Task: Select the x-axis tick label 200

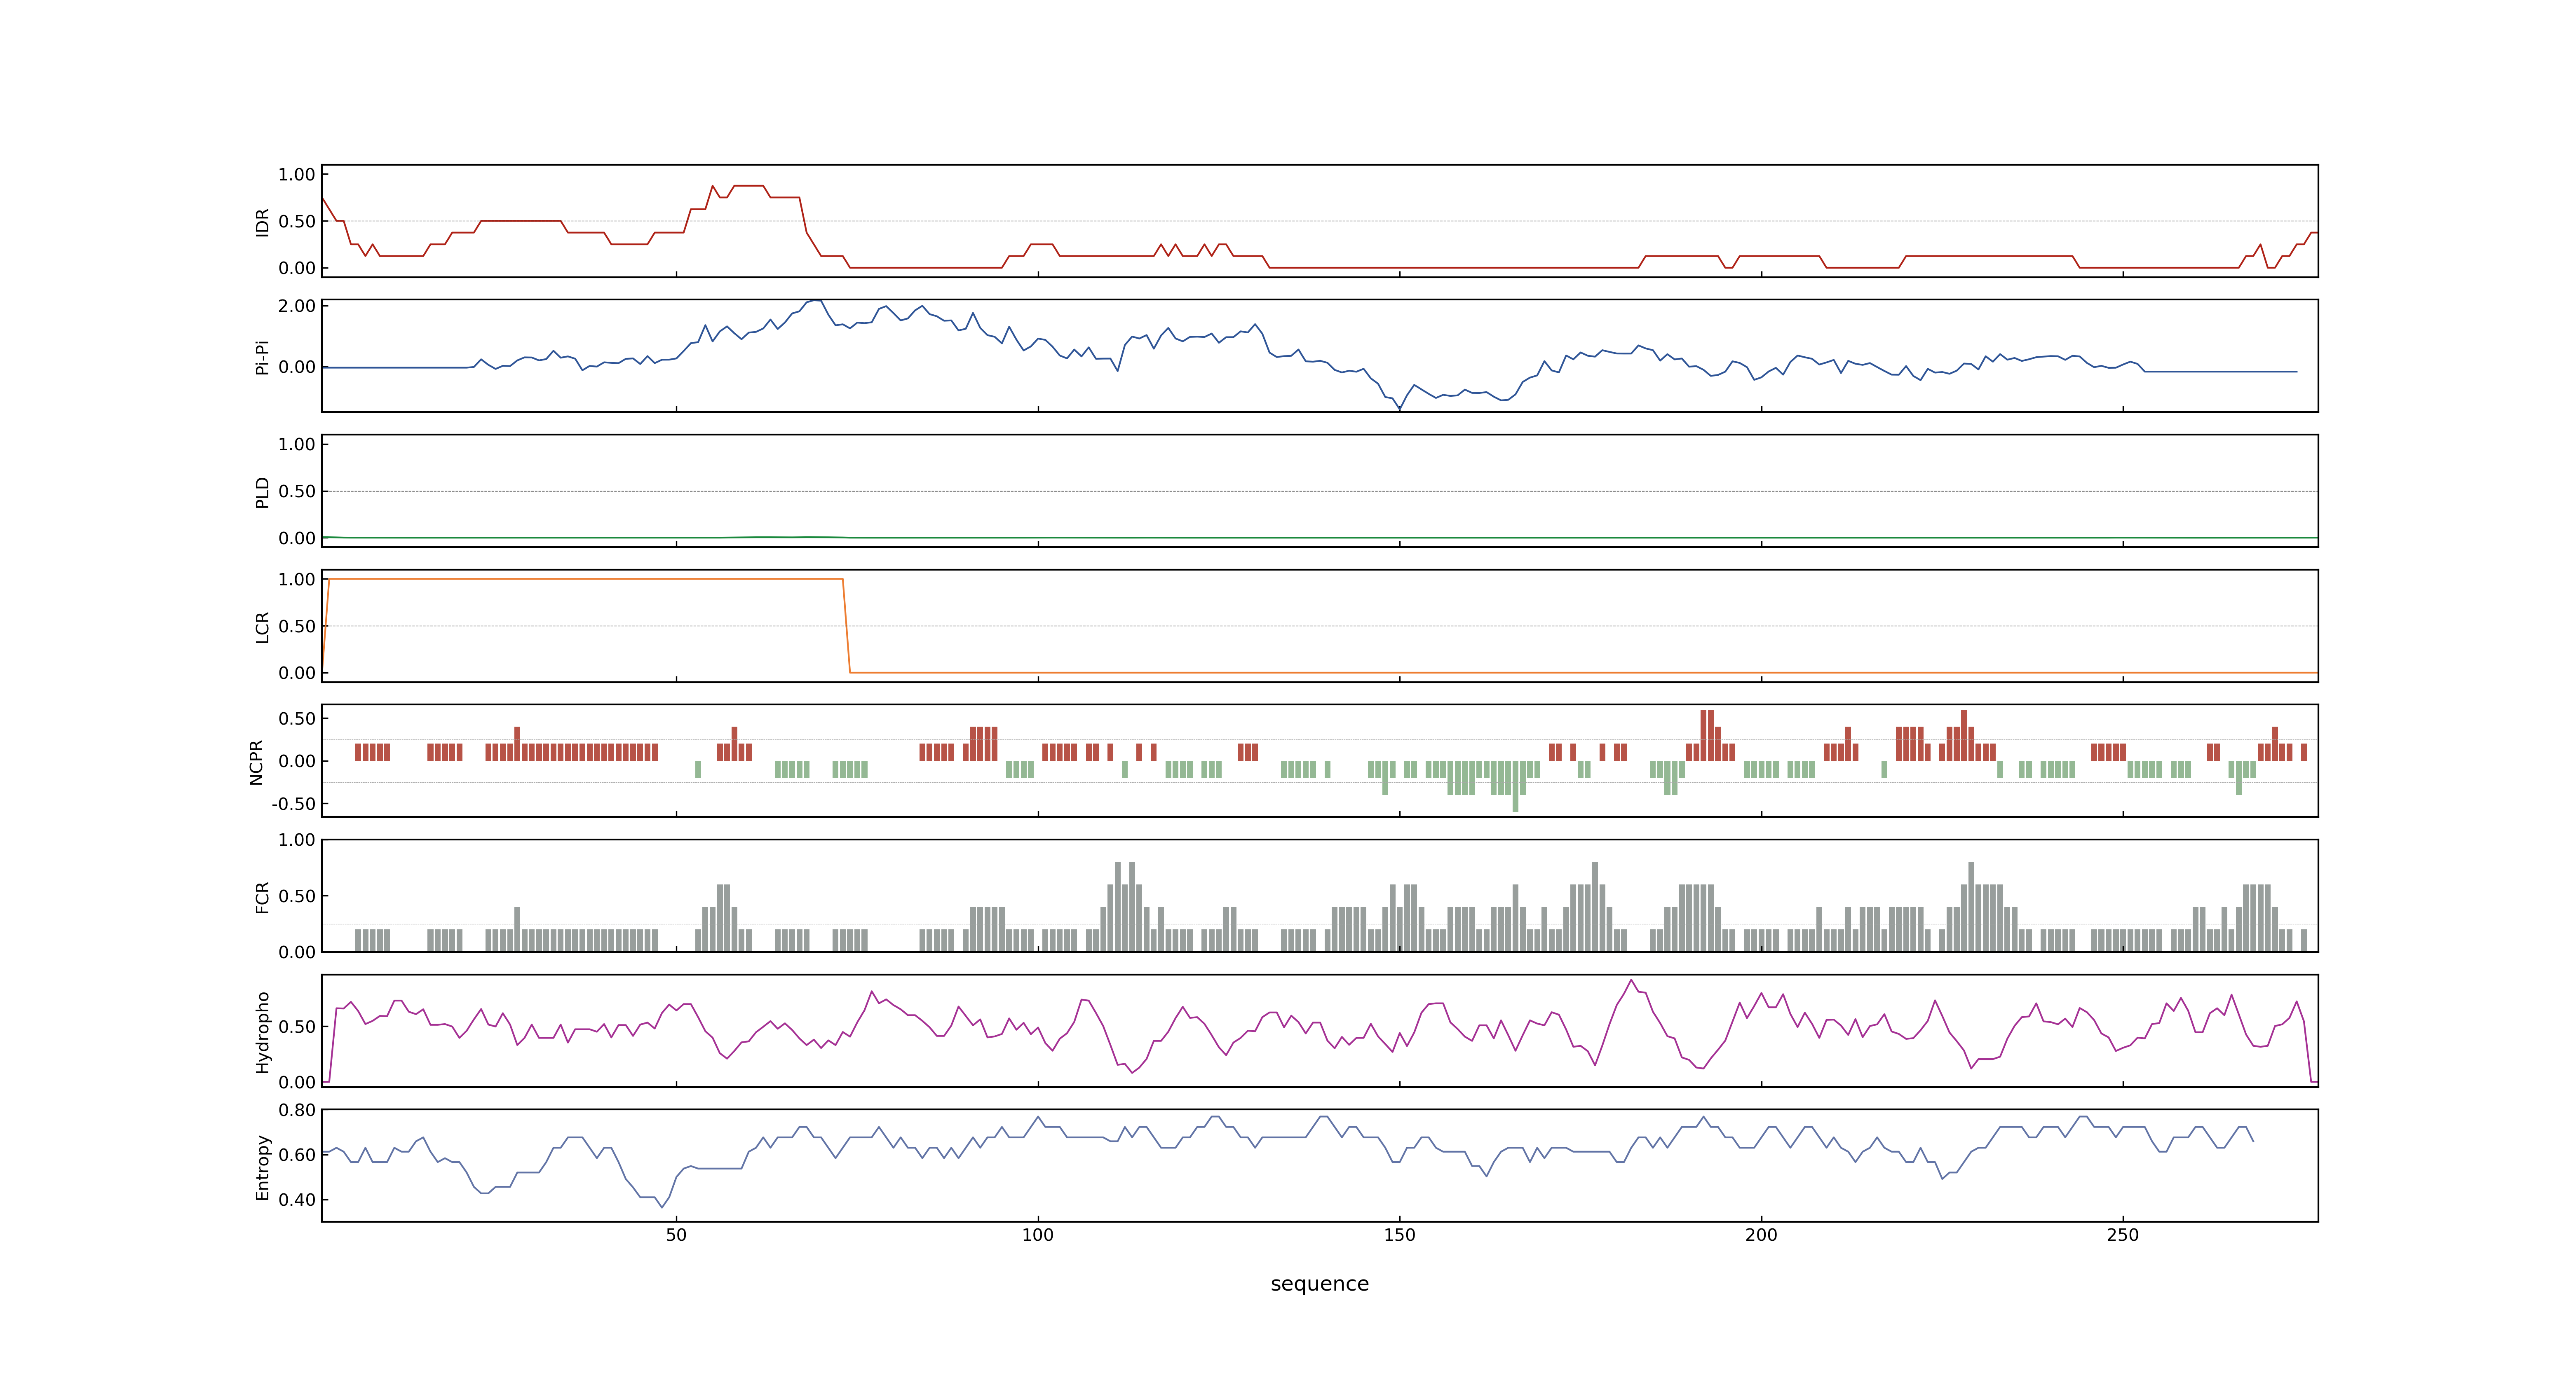Action: click(x=1761, y=1235)
